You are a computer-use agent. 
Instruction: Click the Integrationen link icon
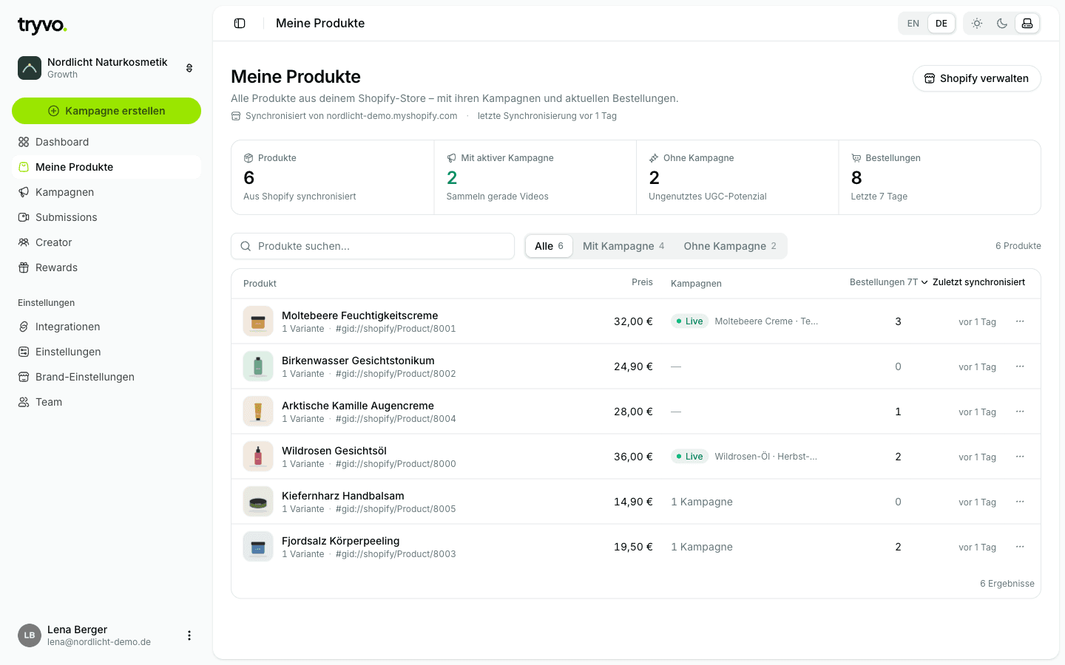pyautogui.click(x=24, y=327)
